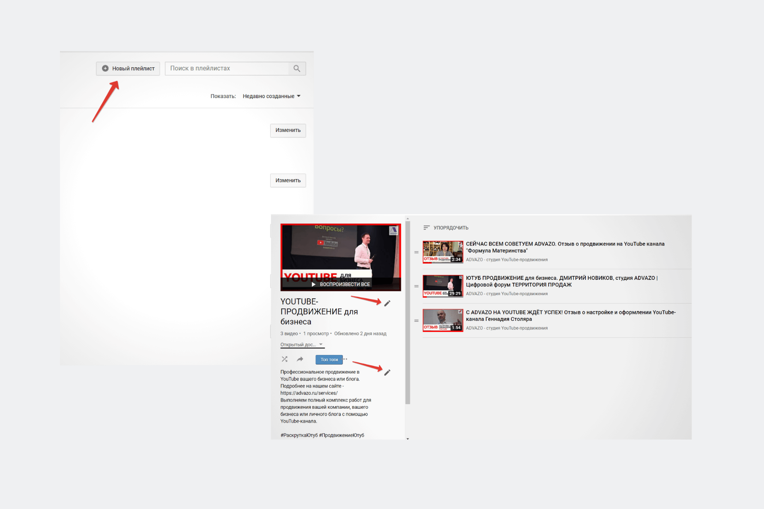764x509 pixels.
Task: Click the 'Новый плейлист' button
Action: (128, 69)
